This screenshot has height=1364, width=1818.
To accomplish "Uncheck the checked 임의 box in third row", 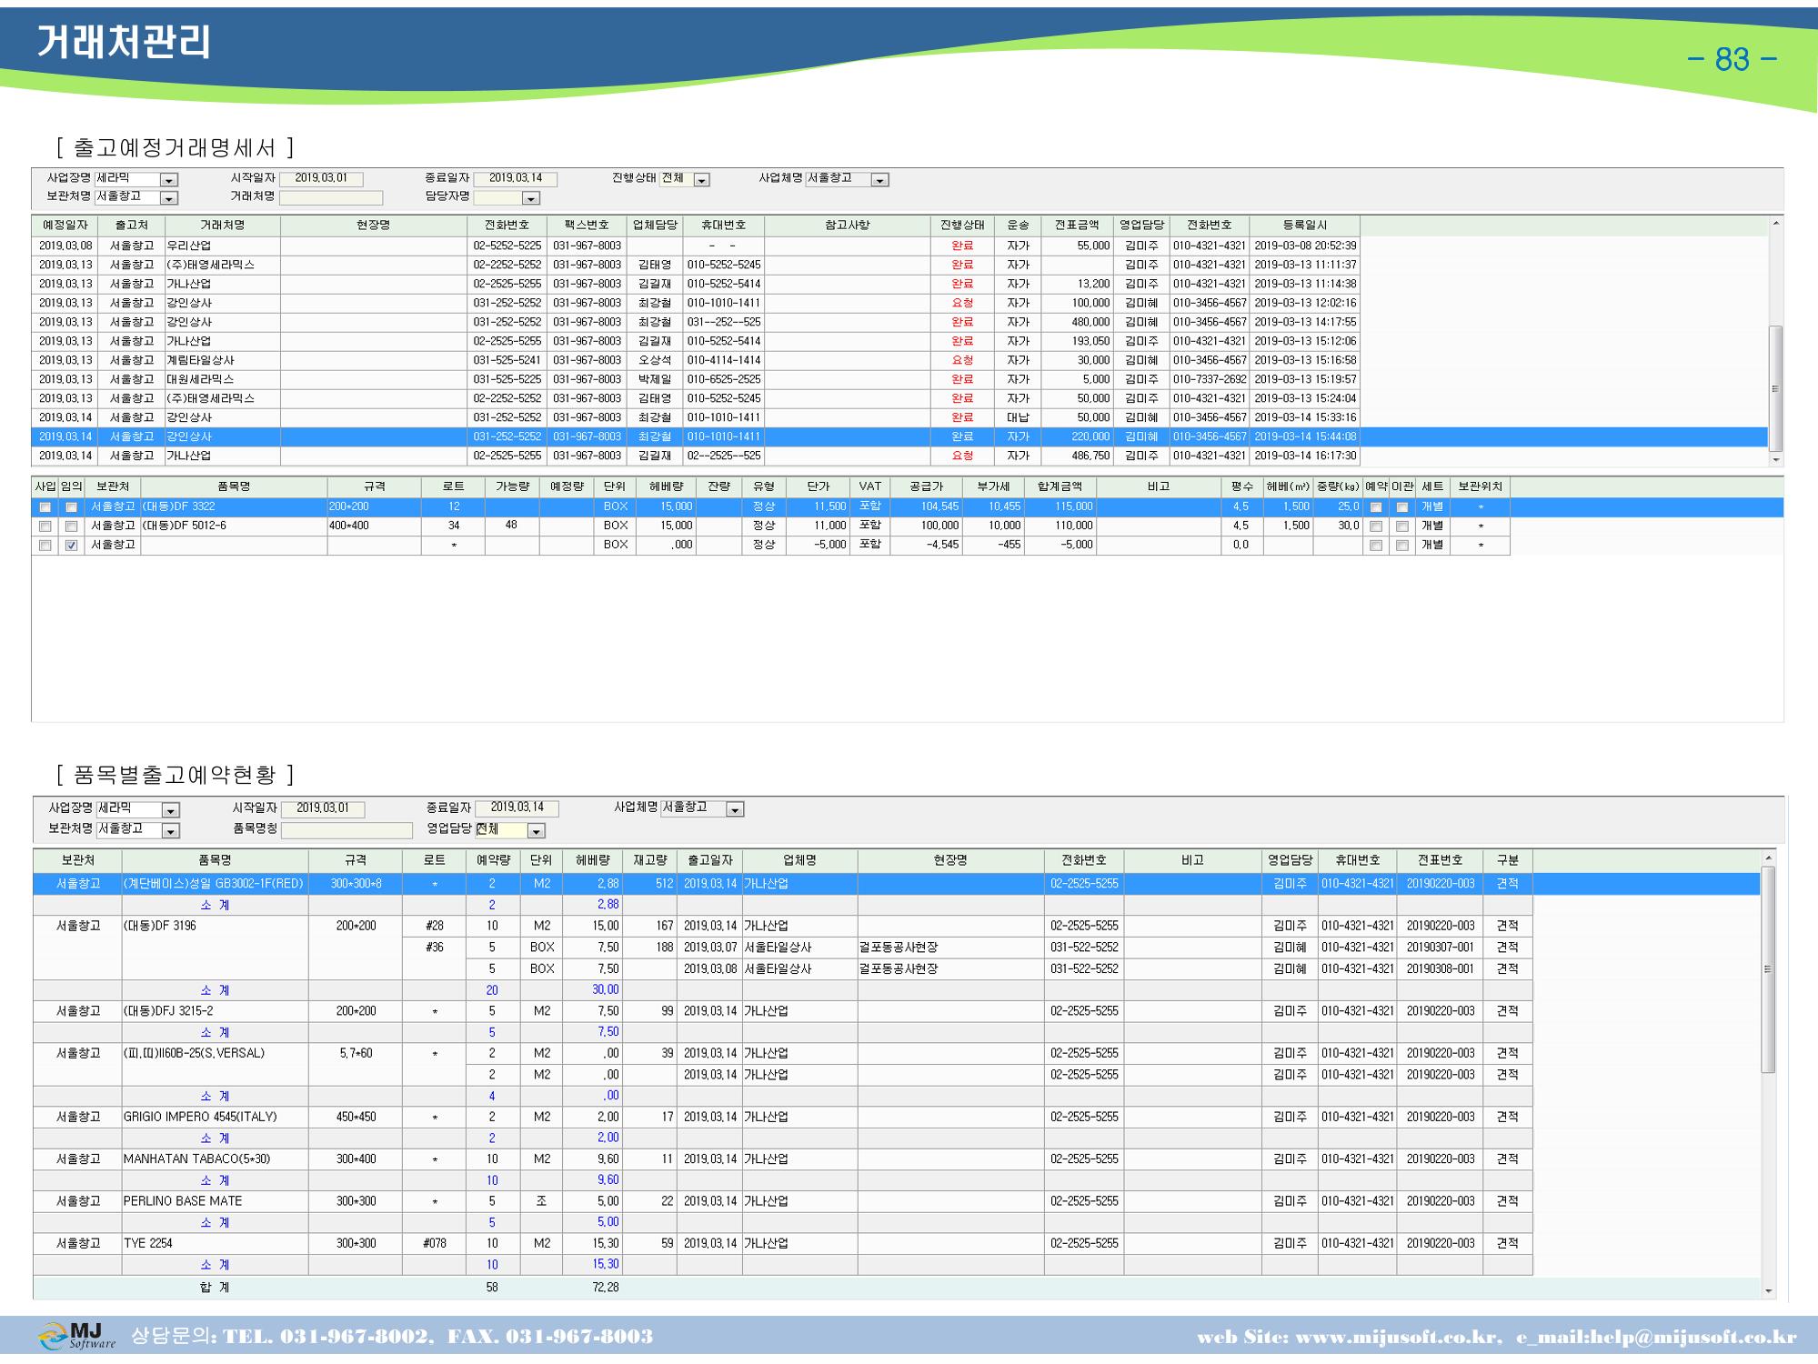I will pyautogui.click(x=72, y=546).
